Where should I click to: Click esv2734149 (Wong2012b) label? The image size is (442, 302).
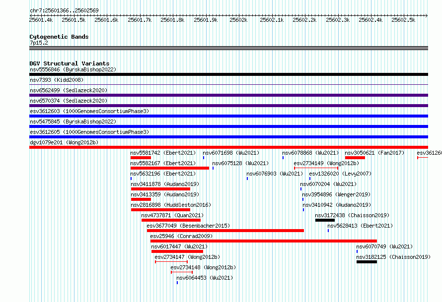coord(326,163)
